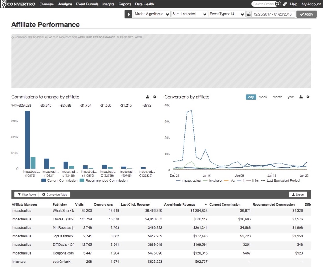Select the Ebates publisher cell
This screenshot has height=267, width=323.
pyautogui.click(x=63, y=219)
